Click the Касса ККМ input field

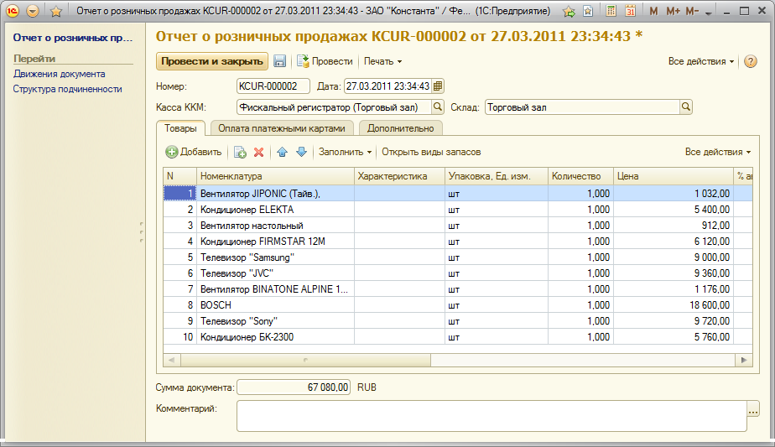point(334,107)
